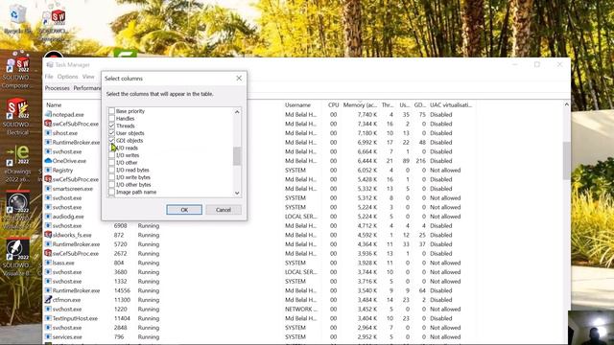Click Not allowed value for Registry row
This screenshot has height=345, width=614.
pos(445,171)
